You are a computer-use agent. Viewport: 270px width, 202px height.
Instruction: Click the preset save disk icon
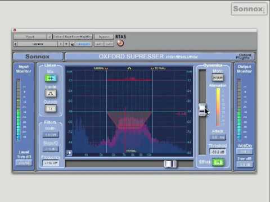[x=72, y=44]
